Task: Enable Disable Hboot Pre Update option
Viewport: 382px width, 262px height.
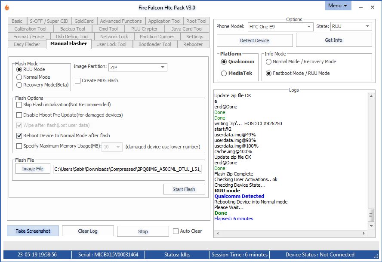Action: pyautogui.click(x=69, y=115)
